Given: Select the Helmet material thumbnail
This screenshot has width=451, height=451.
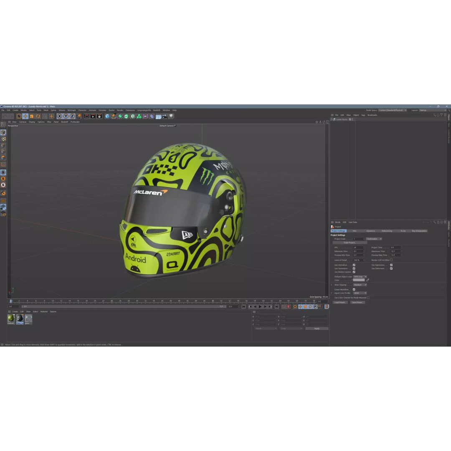Looking at the screenshot, I should pos(11,319).
